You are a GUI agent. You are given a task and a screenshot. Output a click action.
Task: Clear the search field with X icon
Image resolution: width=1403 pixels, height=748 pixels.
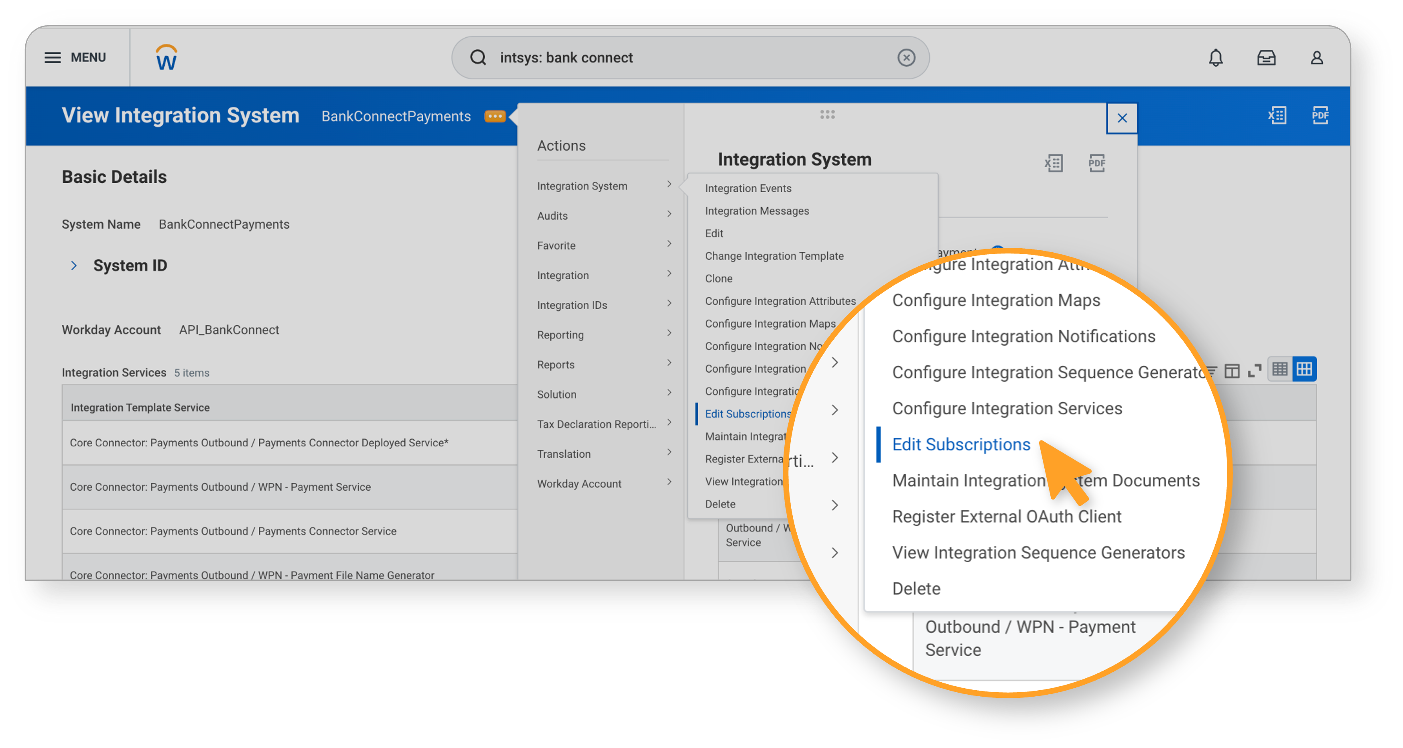point(906,58)
